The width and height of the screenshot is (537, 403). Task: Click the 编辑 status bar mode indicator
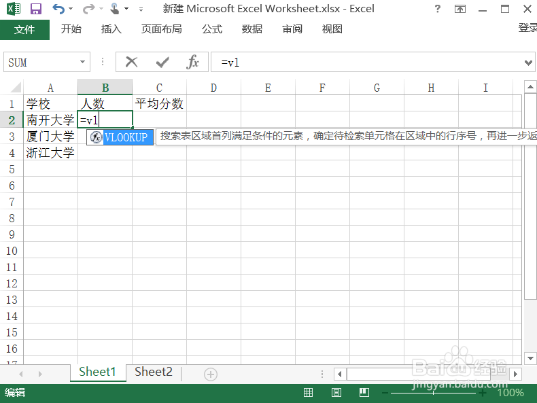coord(15,392)
